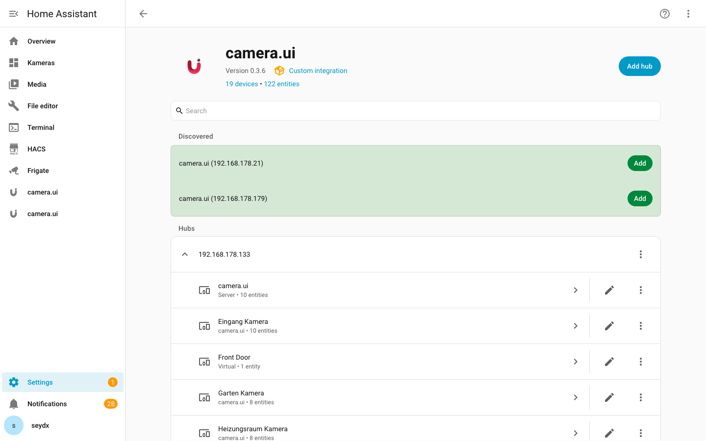Viewport: 706px width, 441px height.
Task: Open Garten Kamera via its chevron
Action: 576,397
